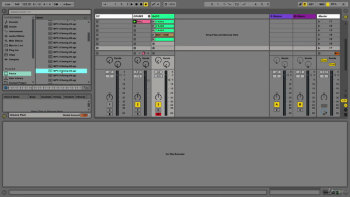The width and height of the screenshot is (350, 197).
Task: Launch the MIDI 1 HUM clip
Action: click(153, 35)
